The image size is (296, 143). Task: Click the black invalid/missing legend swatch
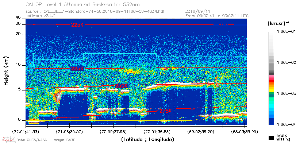tap(272, 138)
